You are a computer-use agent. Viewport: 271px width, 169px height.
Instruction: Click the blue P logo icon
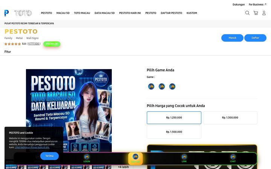(6, 13)
